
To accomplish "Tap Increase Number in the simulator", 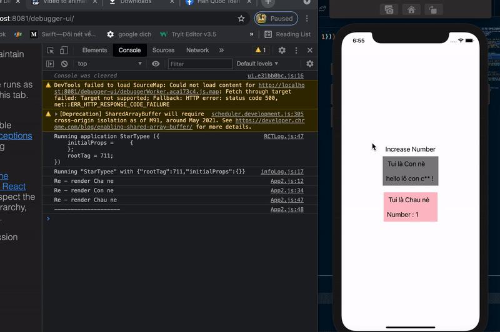I will (x=410, y=149).
